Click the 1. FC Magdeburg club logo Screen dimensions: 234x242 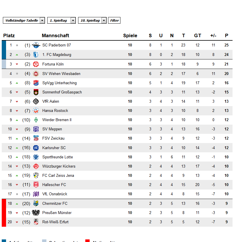coord(36,55)
